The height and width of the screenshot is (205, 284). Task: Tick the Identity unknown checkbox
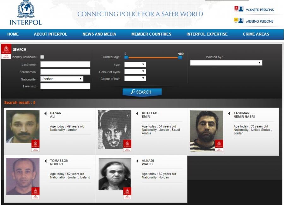click(42, 57)
